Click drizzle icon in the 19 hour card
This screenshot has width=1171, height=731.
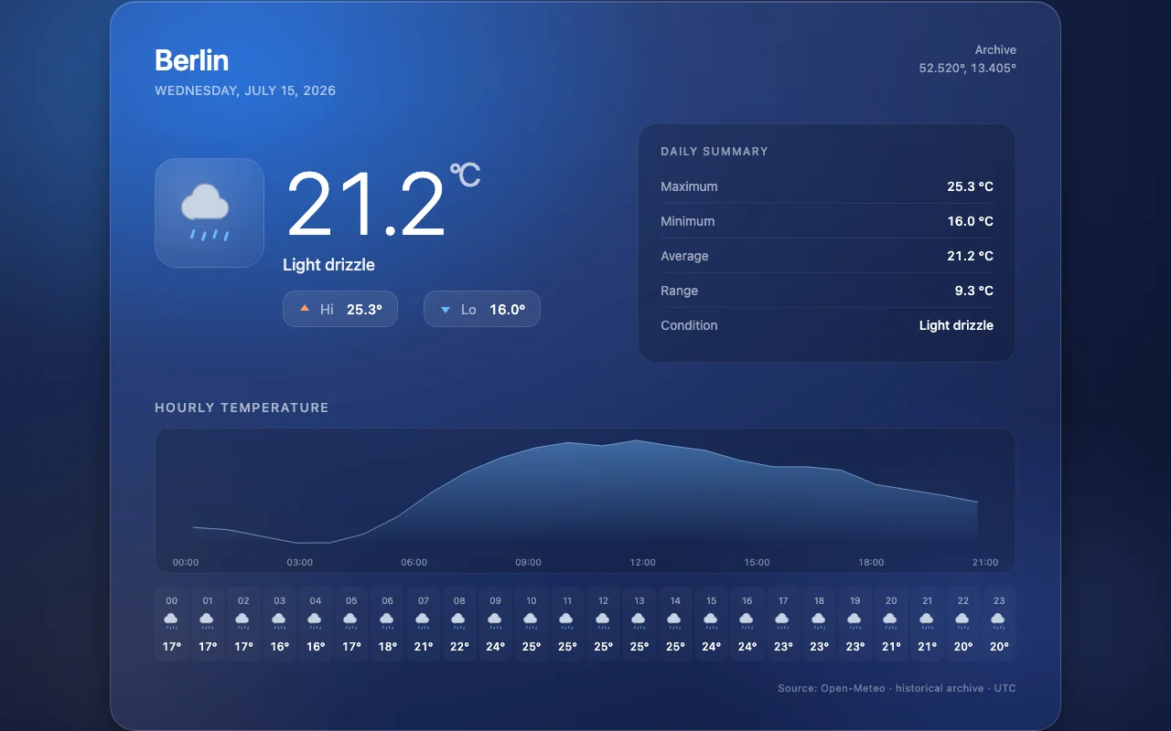point(855,621)
